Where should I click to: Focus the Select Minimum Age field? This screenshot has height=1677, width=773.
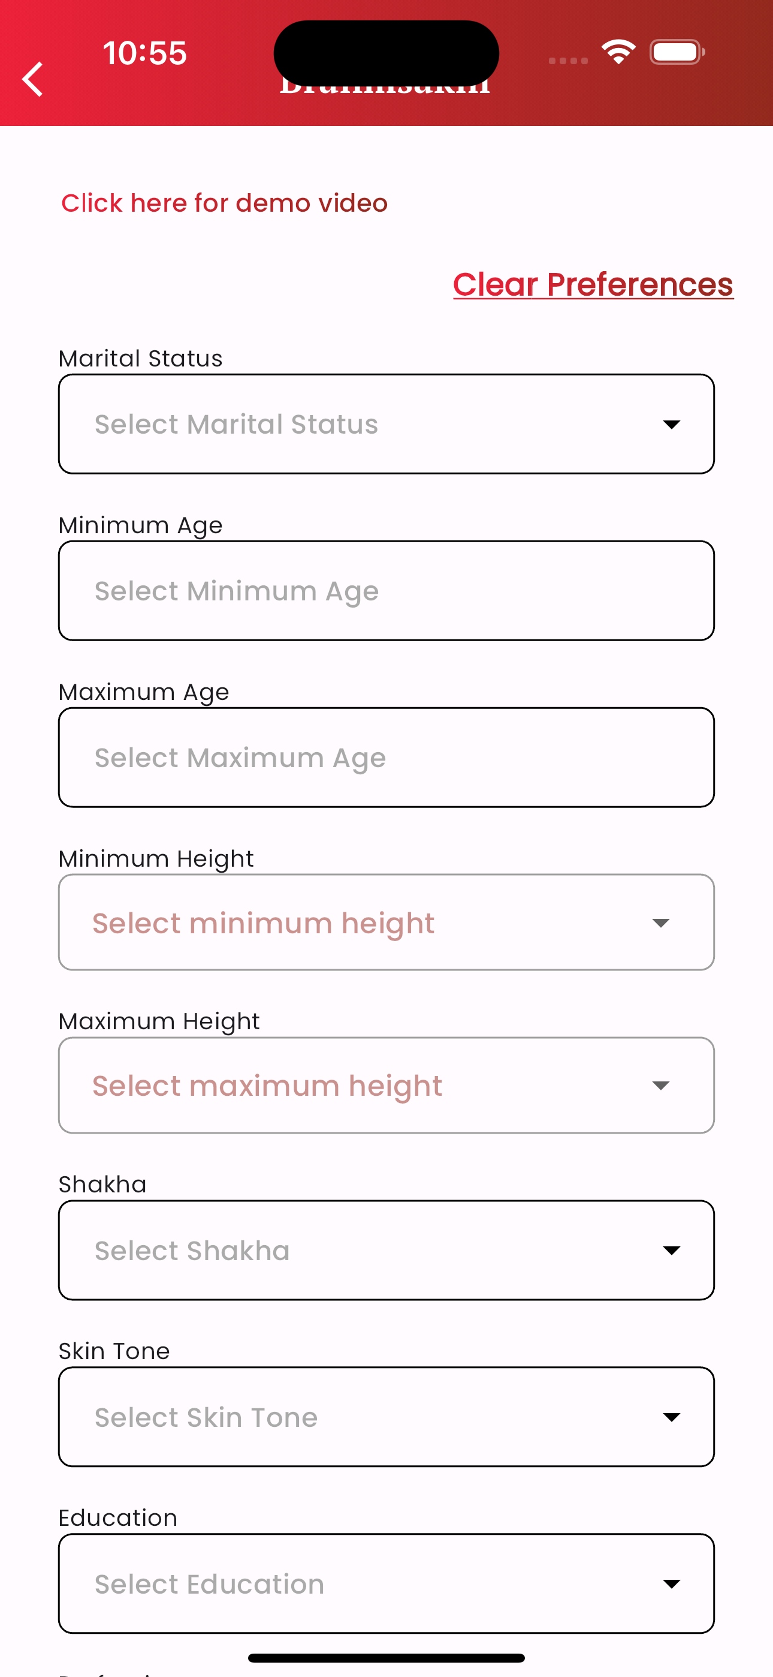click(x=386, y=590)
